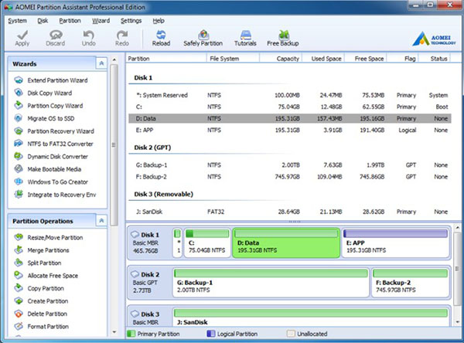Select the E: APP row in list

pos(290,130)
